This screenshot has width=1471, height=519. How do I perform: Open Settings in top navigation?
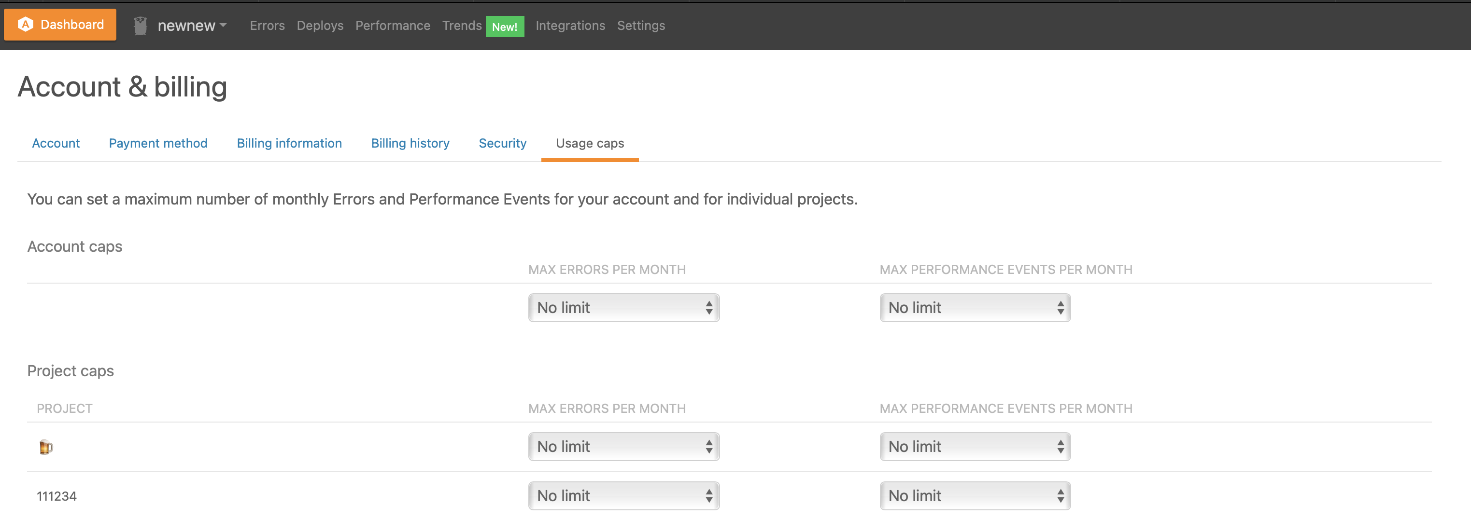tap(641, 26)
